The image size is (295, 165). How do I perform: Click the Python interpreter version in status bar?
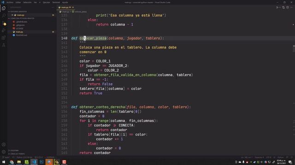pyautogui.click(x=24, y=157)
